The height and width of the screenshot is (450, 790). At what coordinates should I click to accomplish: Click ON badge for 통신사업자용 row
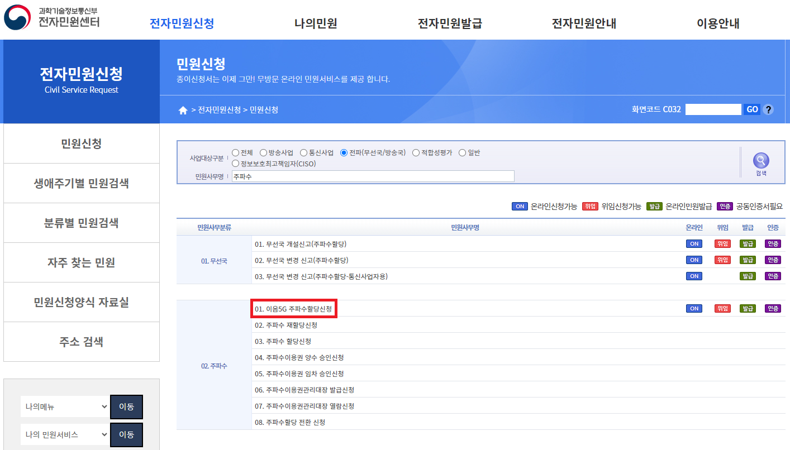(694, 276)
